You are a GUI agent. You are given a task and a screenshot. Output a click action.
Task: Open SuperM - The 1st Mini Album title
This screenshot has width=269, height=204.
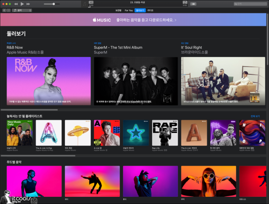click(118, 47)
